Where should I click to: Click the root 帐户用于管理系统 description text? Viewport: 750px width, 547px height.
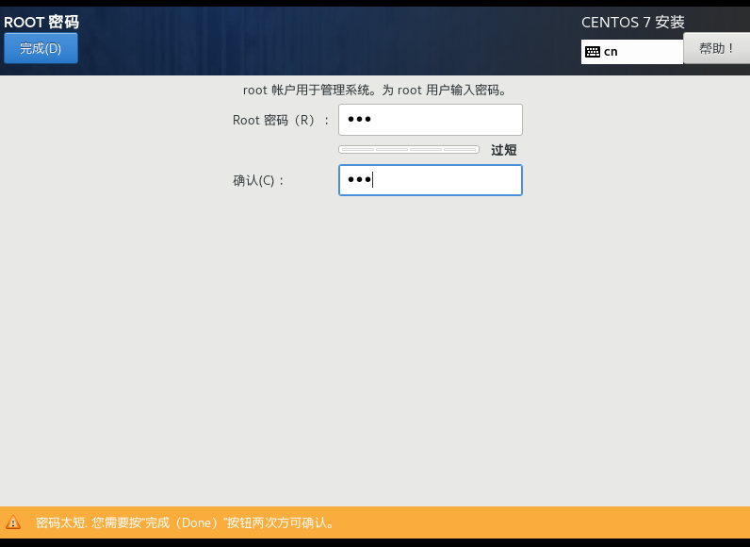click(x=375, y=90)
